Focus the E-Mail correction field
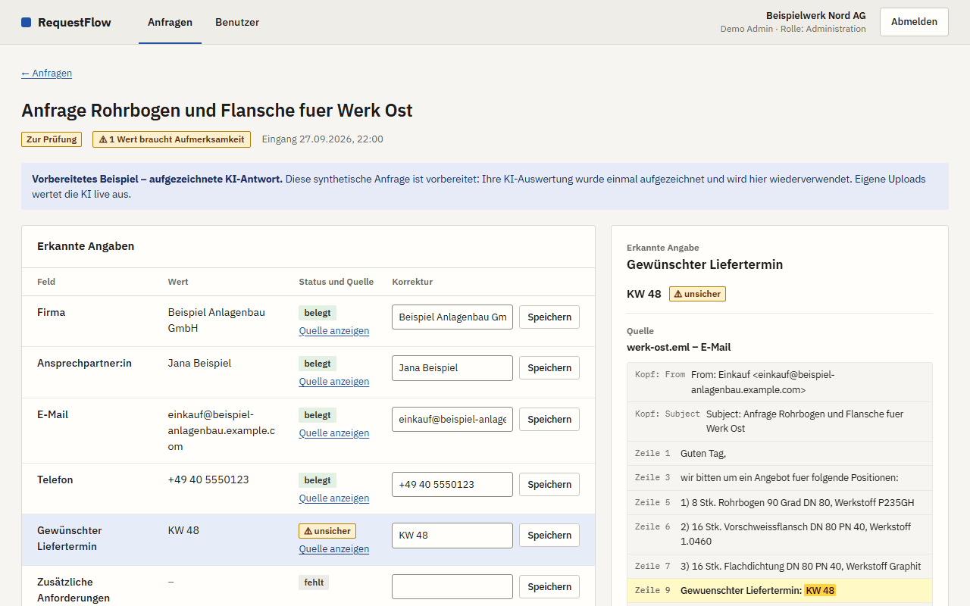 (x=452, y=419)
